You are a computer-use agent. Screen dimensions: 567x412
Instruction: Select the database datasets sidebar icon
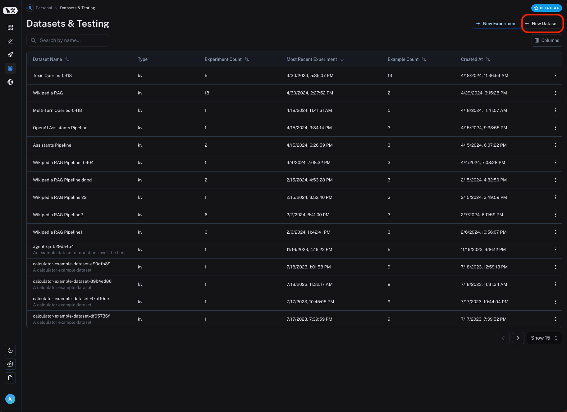(x=10, y=68)
